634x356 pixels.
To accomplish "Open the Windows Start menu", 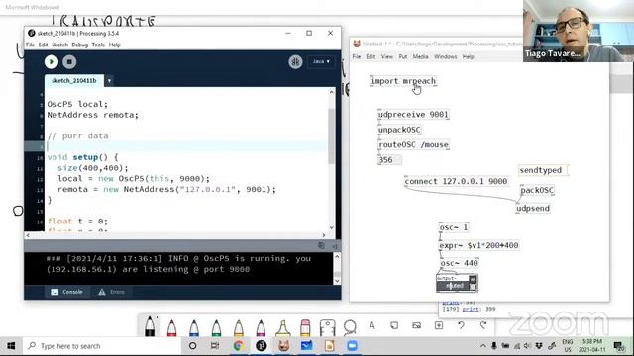I will point(11,346).
